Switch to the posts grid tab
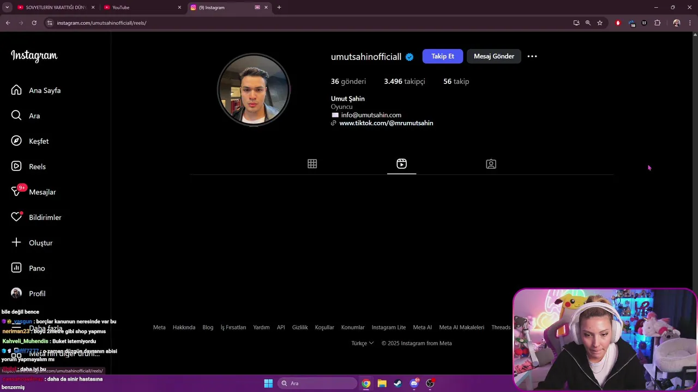 click(312, 164)
